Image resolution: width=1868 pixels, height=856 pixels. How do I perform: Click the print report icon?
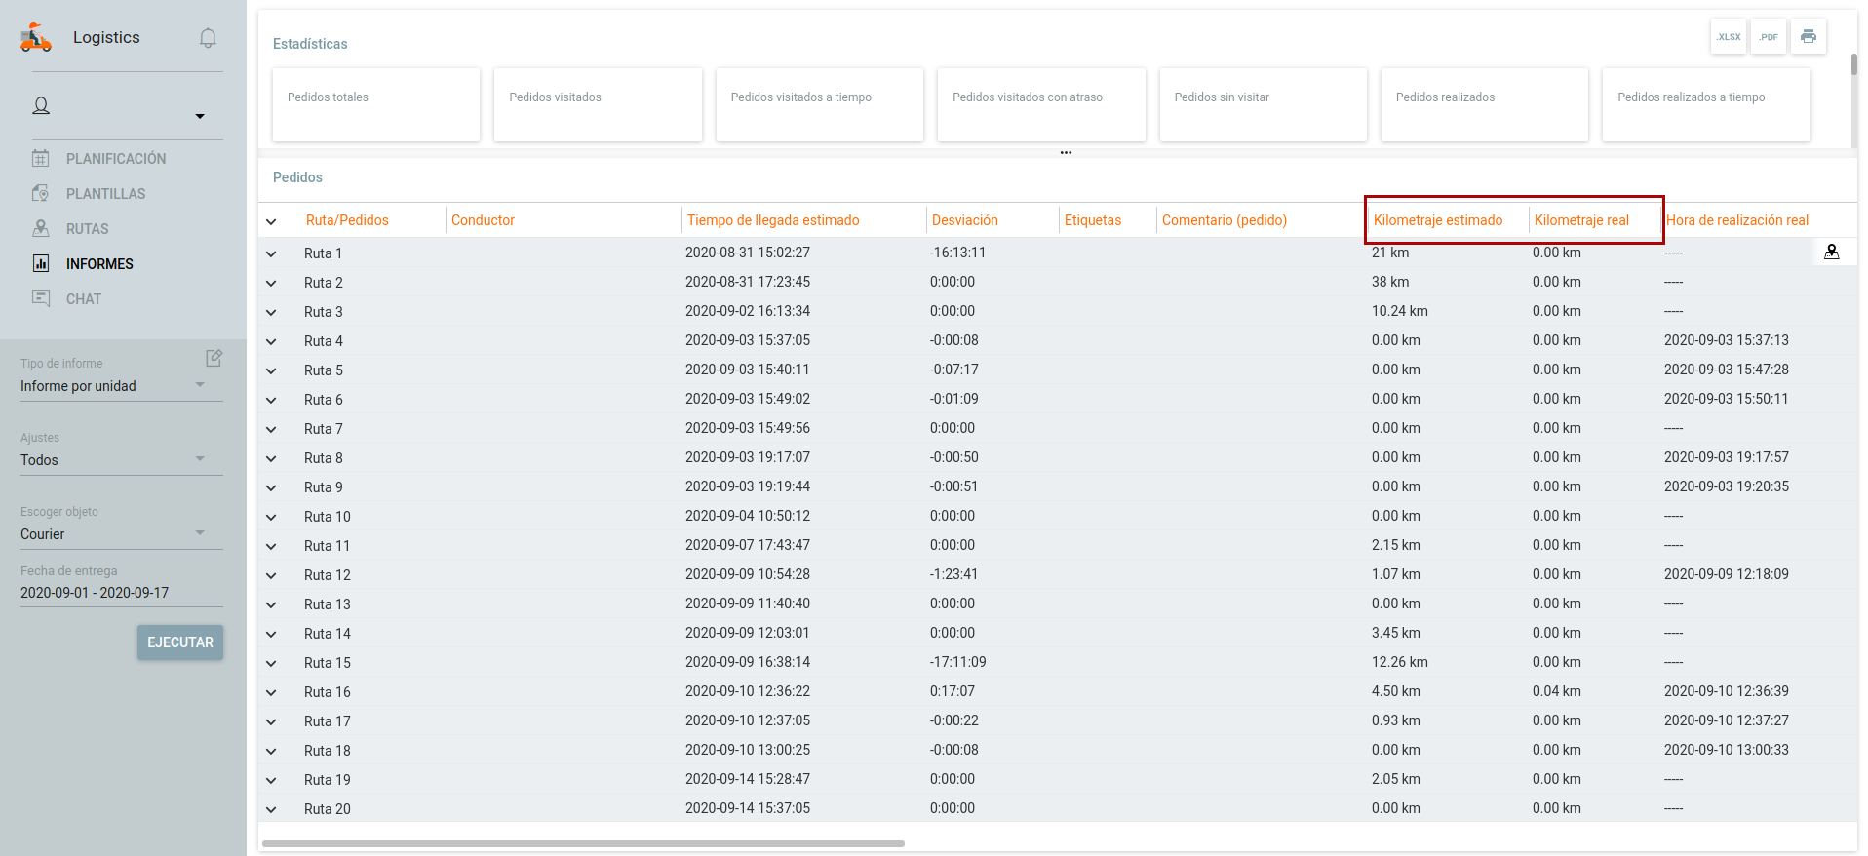[1808, 37]
